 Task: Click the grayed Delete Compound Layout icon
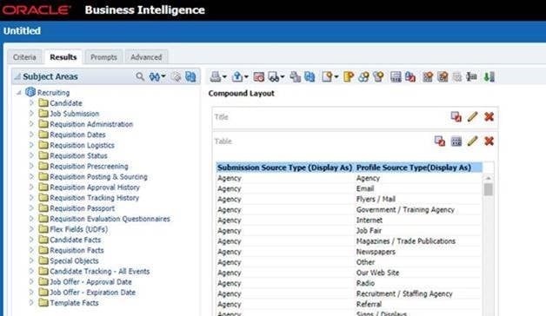click(456, 76)
